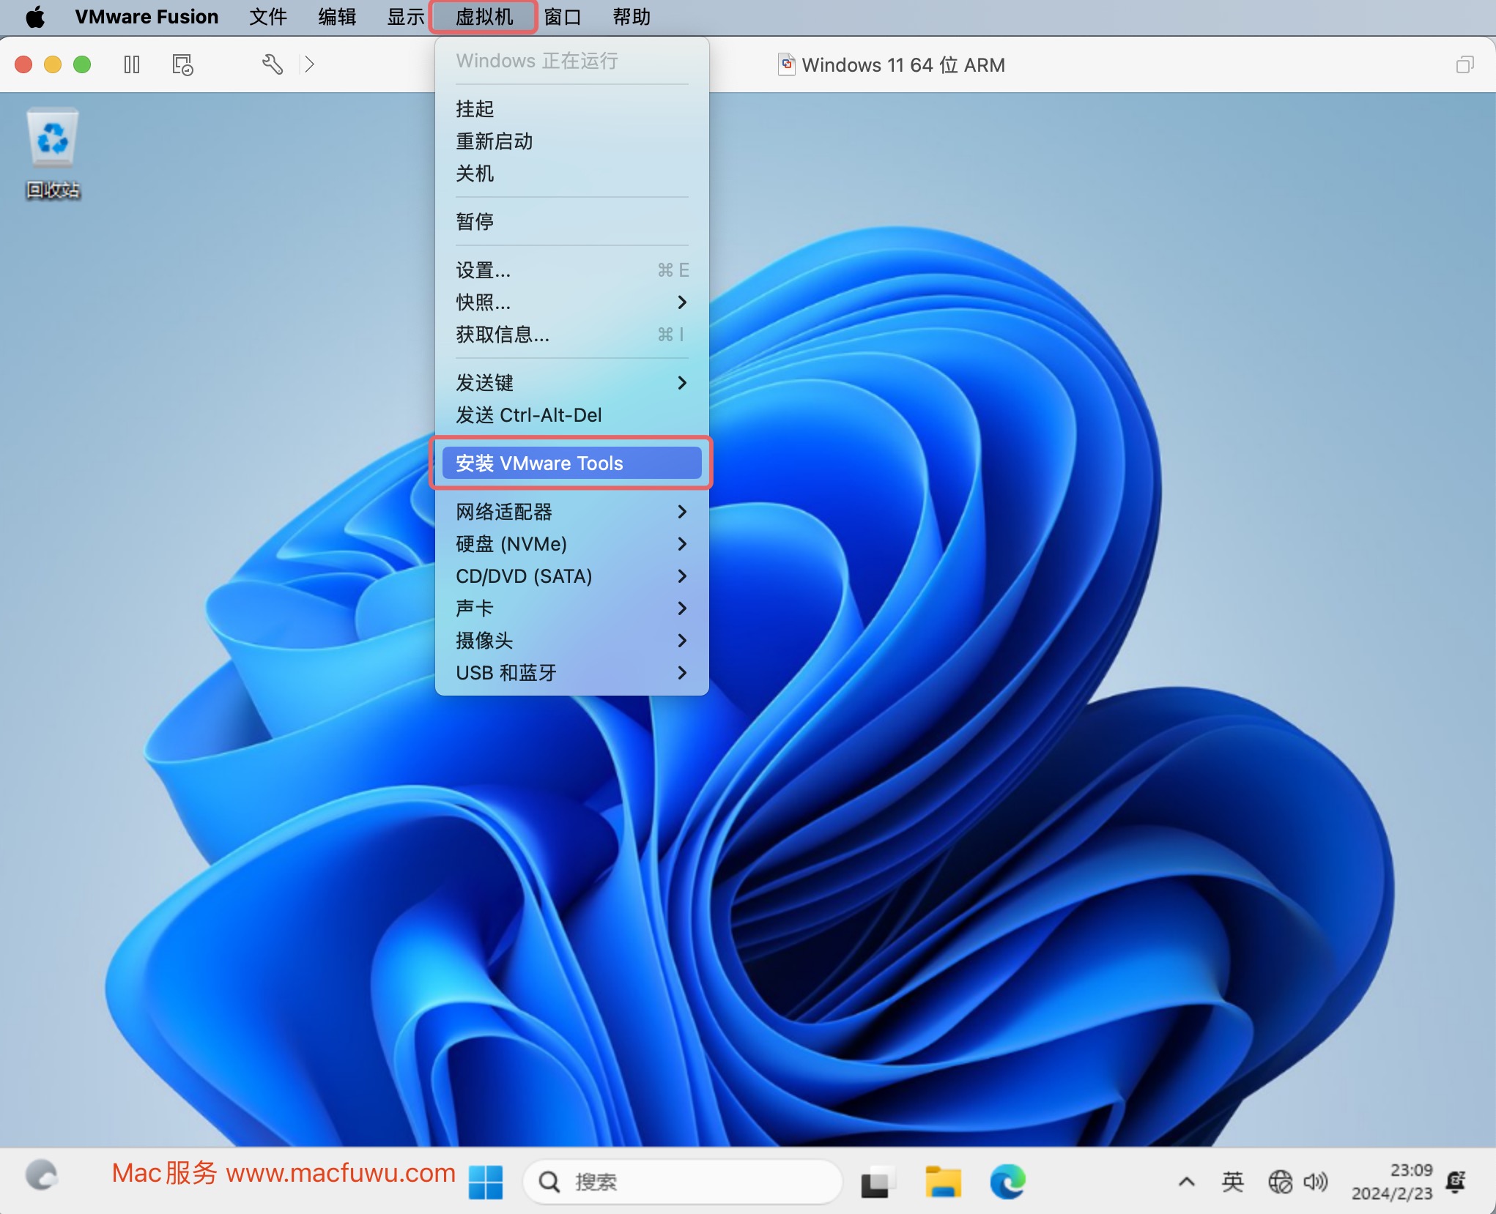Select 挂起 to suspend the VM
The image size is (1496, 1214).
click(x=571, y=109)
